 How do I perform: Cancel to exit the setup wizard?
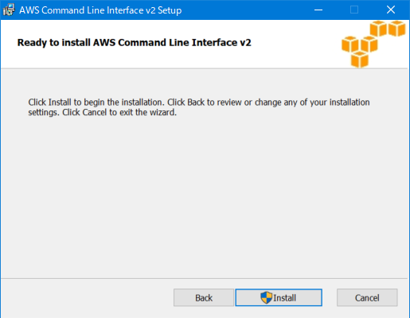click(367, 297)
